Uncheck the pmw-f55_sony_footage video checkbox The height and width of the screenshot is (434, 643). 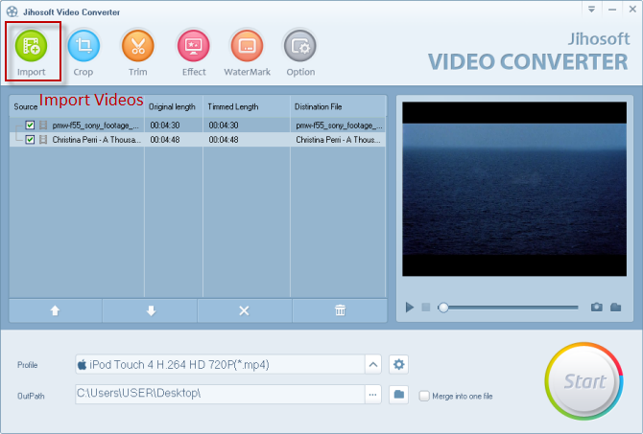[30, 126]
